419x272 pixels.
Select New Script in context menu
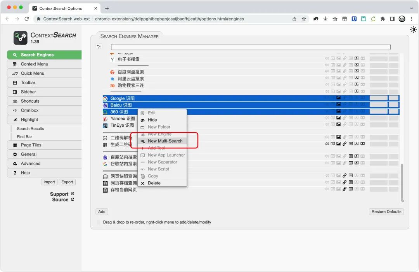(162, 169)
